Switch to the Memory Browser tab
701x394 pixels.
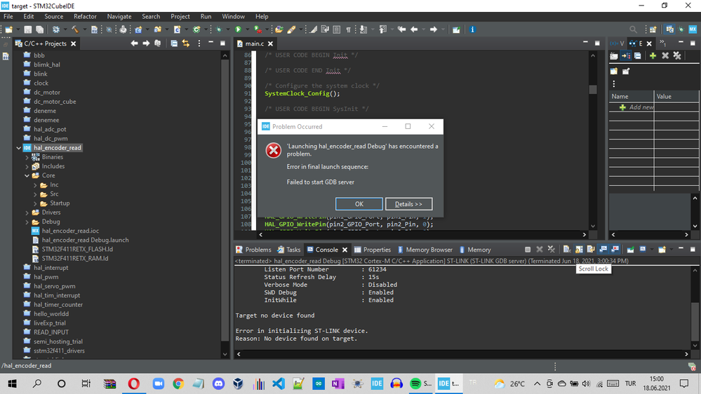coord(425,250)
